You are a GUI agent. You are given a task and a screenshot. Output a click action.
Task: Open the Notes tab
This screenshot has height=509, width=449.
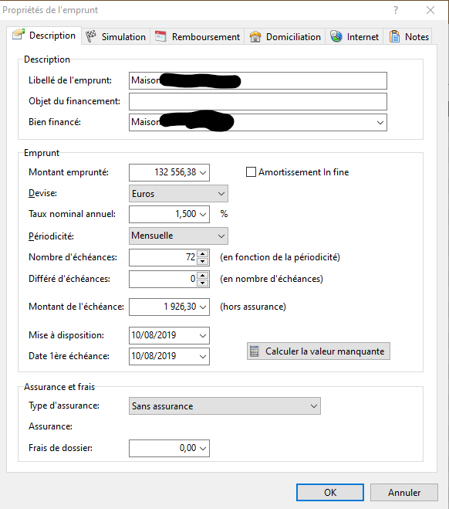point(408,36)
